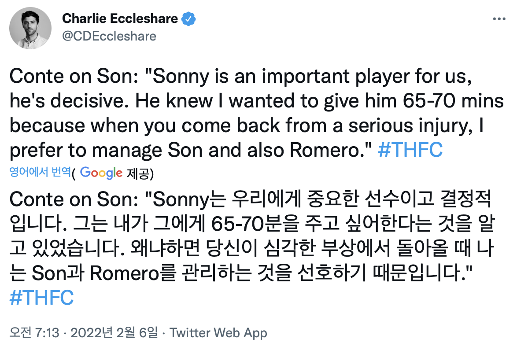The width and height of the screenshot is (517, 354).
Task: Open the @CDEccleshare handle link
Action: tap(109, 36)
